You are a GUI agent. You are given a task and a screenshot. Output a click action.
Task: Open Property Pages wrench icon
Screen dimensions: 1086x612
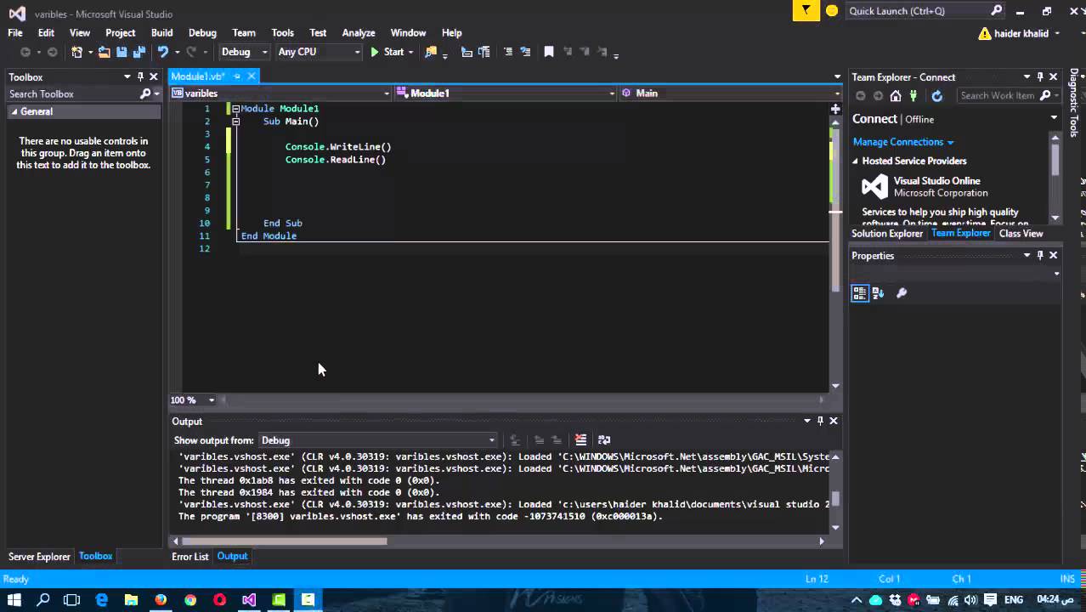[902, 293]
